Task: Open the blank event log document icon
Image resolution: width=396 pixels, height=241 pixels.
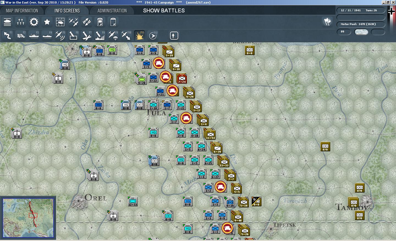Action: tap(113, 22)
